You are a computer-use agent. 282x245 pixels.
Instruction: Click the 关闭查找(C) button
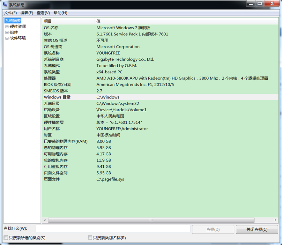[257, 229]
